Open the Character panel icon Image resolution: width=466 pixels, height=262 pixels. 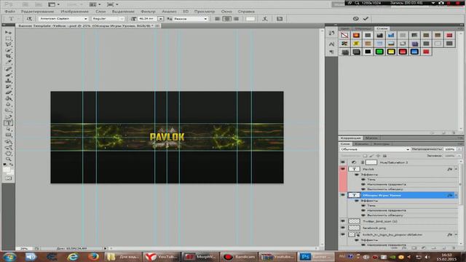coord(332,44)
